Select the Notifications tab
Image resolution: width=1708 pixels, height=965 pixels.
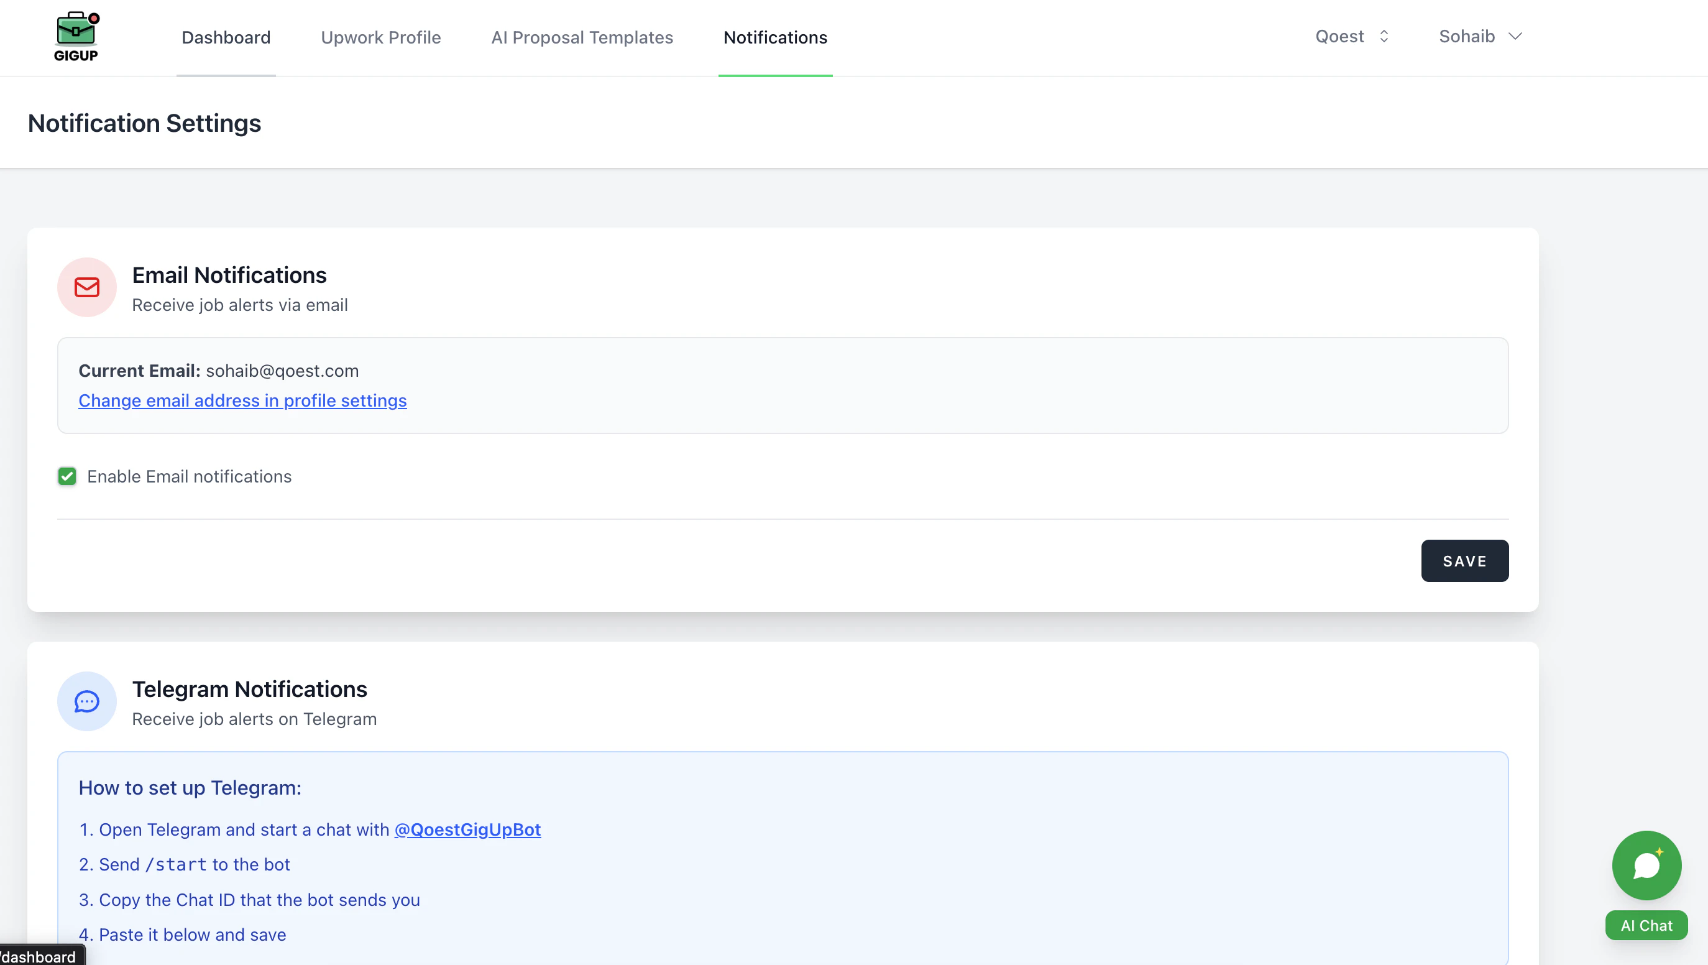click(775, 38)
